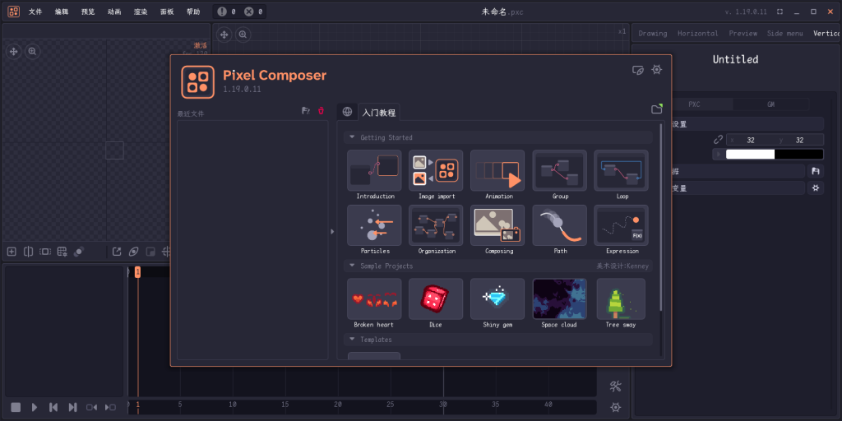Image resolution: width=842 pixels, height=421 pixels.
Task: Open the 动画 menu
Action: 114,12
